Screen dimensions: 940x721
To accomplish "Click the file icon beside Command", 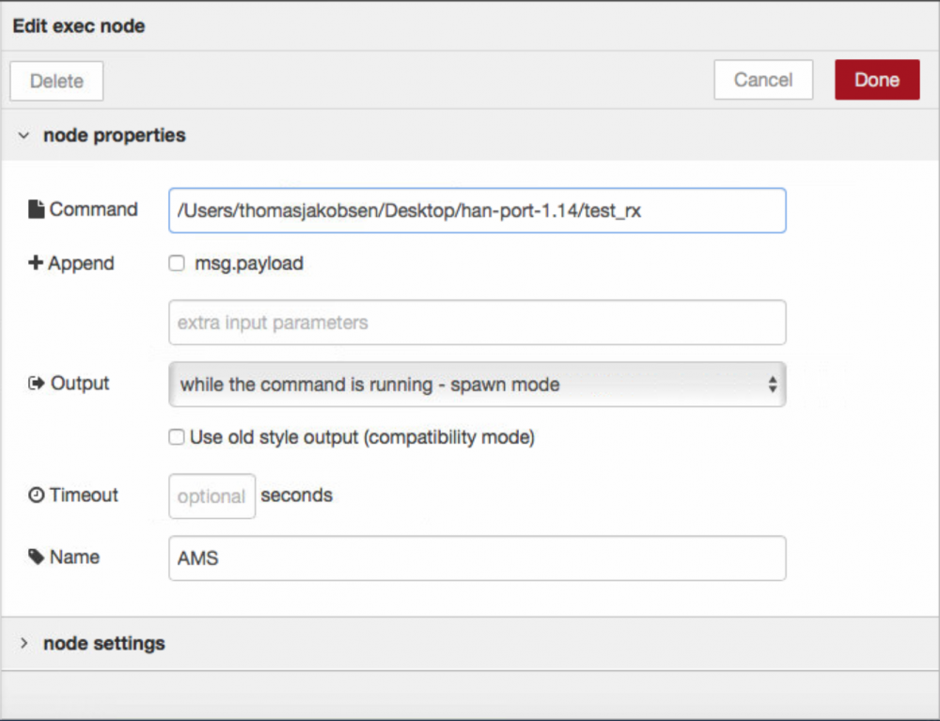I will (37, 210).
